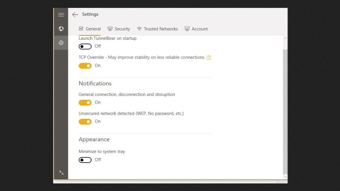Open the globe map view icon
This screenshot has height=191, width=340.
[x=61, y=29]
